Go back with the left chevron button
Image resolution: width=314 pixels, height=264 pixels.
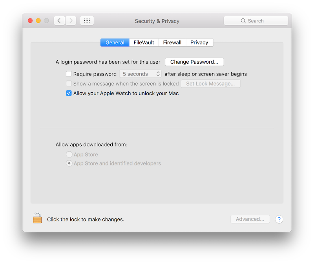[59, 21]
